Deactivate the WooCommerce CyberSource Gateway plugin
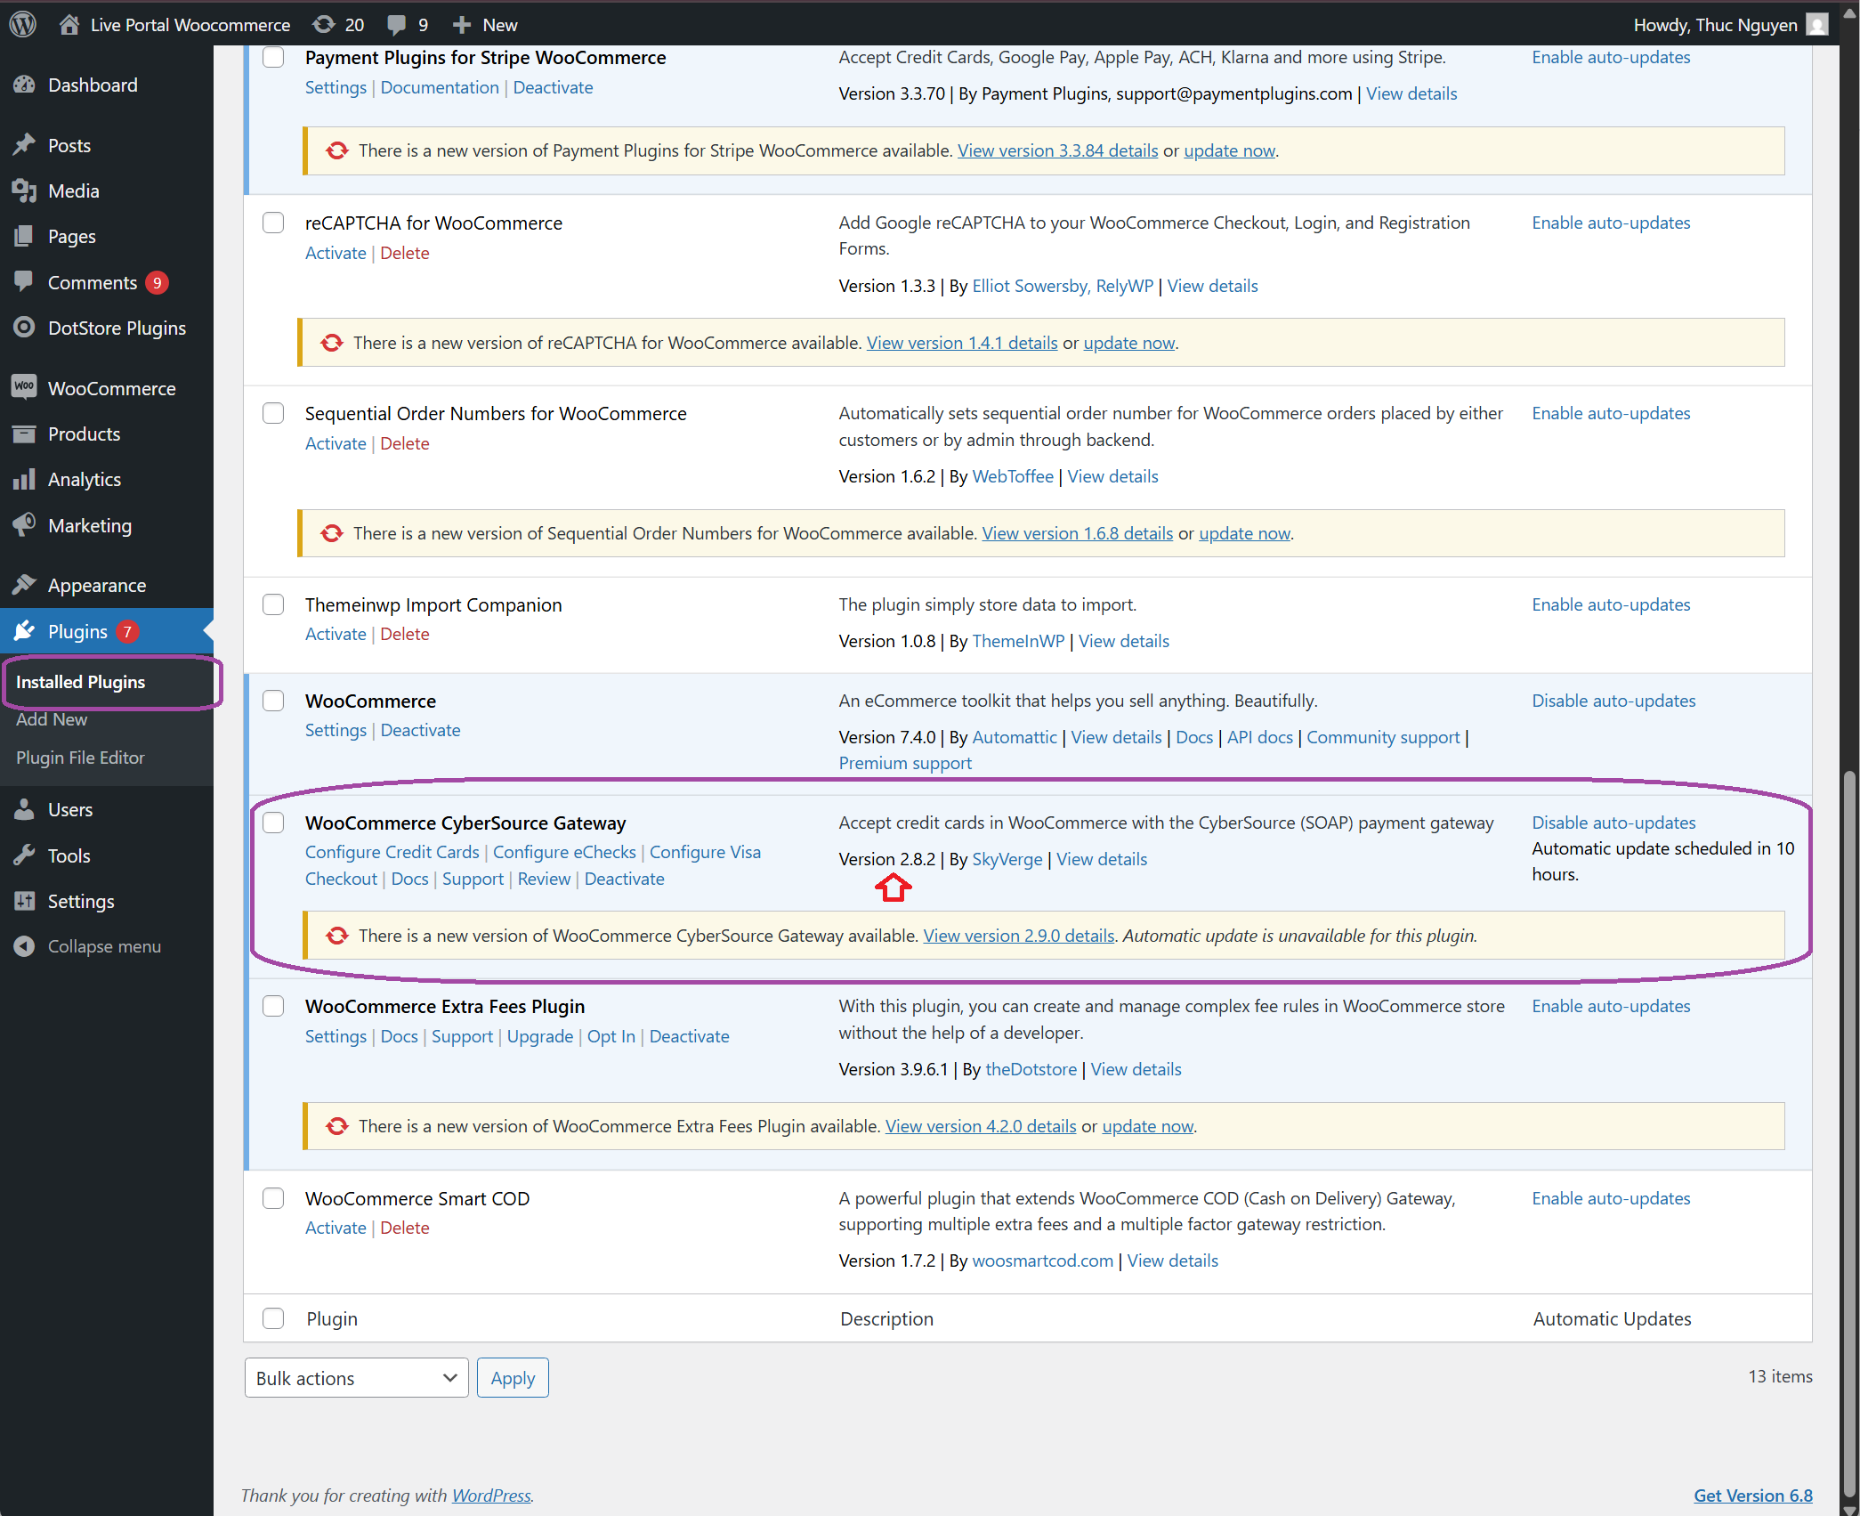The width and height of the screenshot is (1860, 1516). 624,879
